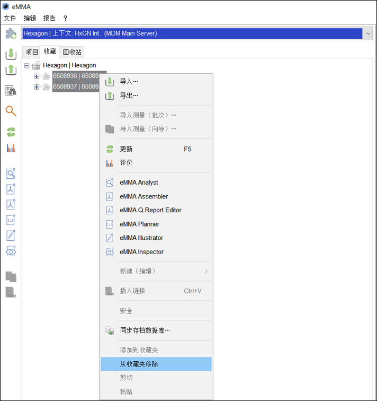Screen dimensions: 377x401
Task: Choose 更新 F5 in the context menu
Action: (156, 149)
